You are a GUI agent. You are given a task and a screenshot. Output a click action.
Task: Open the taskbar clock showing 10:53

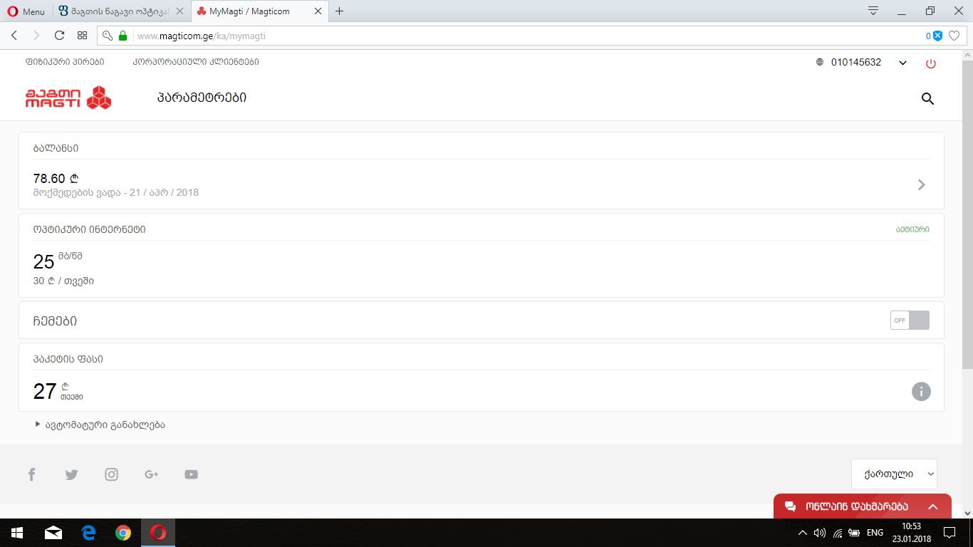(x=912, y=533)
